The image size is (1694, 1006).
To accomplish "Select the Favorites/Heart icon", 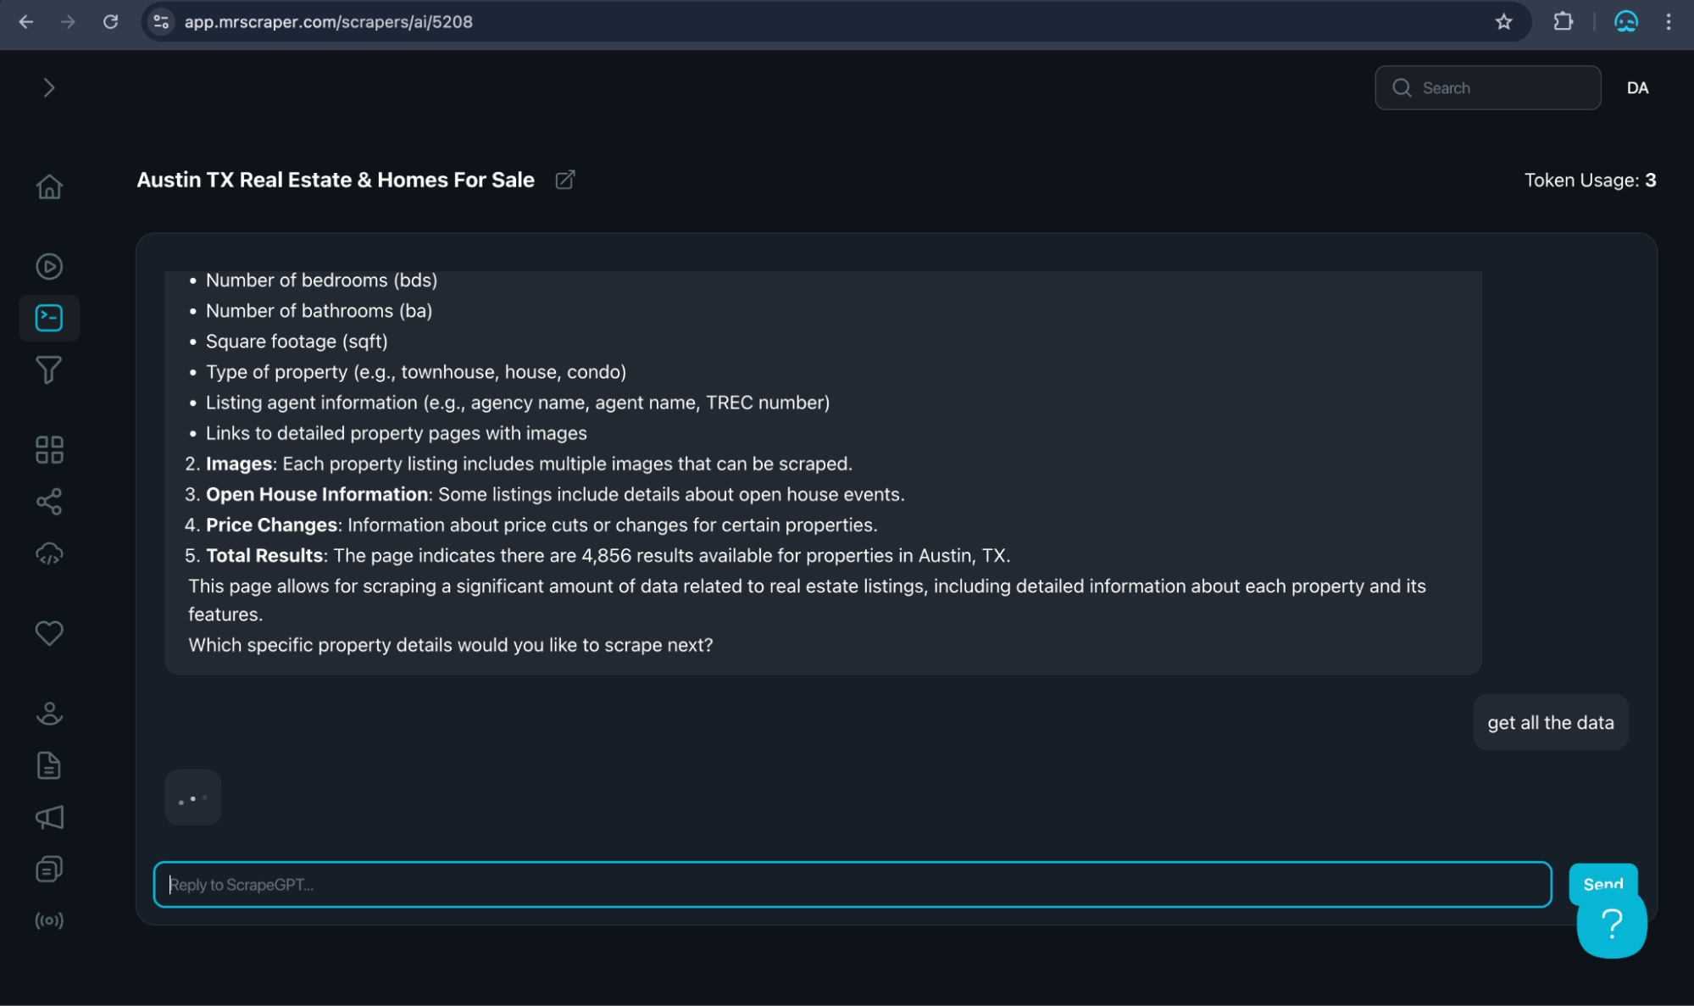I will [49, 632].
